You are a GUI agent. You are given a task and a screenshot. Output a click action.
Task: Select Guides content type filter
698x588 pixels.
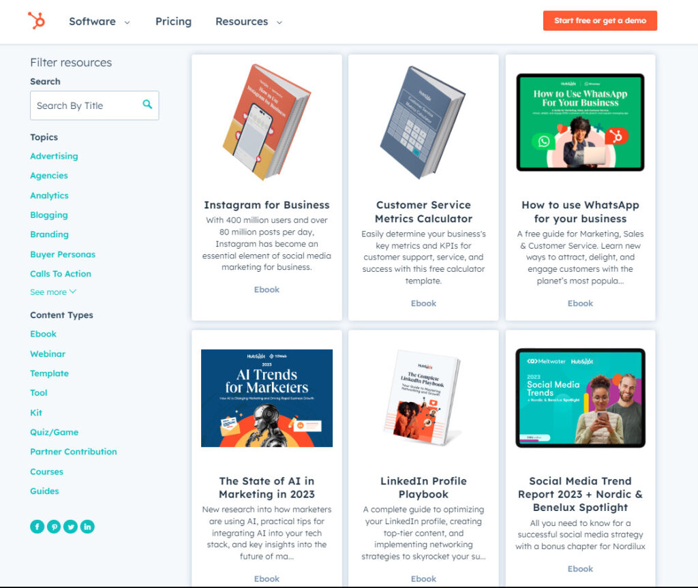44,491
